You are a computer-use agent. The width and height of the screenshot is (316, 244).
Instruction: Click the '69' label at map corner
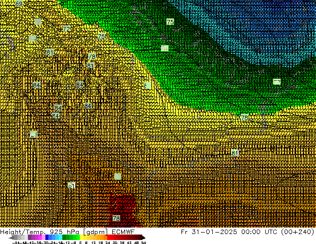click(x=19, y=3)
